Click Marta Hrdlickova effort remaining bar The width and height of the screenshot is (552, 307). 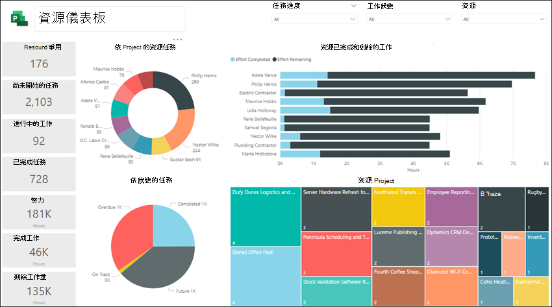tap(385, 154)
